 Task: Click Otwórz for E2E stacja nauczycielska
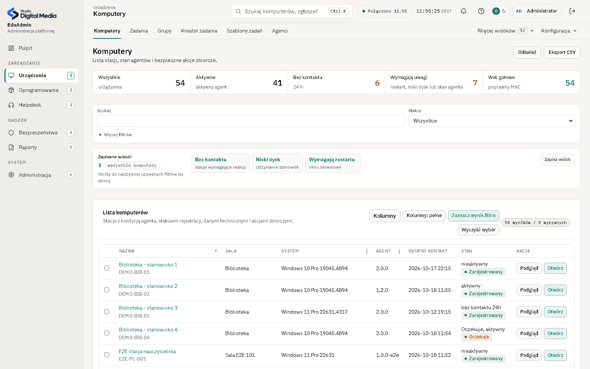555,355
